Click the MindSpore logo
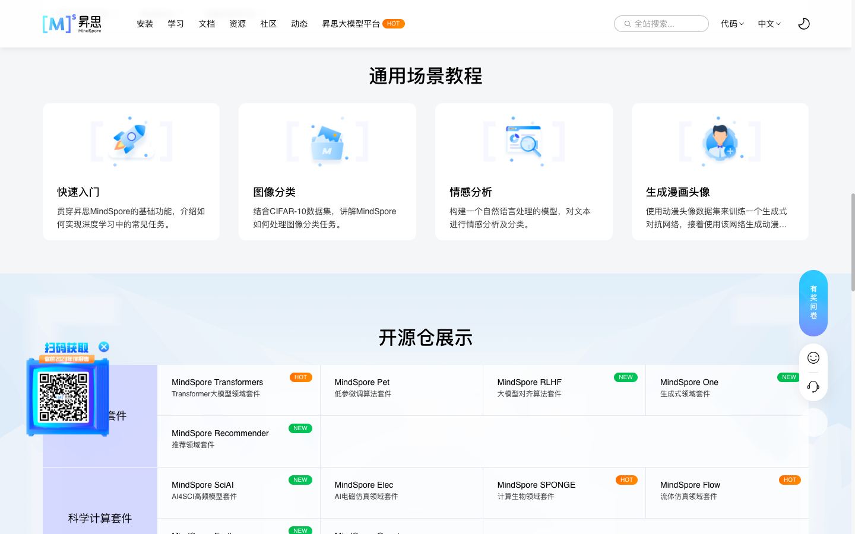Image resolution: width=855 pixels, height=534 pixels. [72, 24]
